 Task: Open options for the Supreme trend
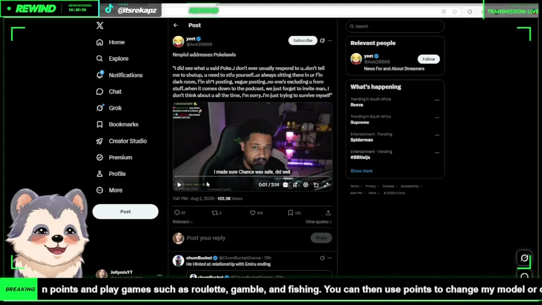pos(437,118)
